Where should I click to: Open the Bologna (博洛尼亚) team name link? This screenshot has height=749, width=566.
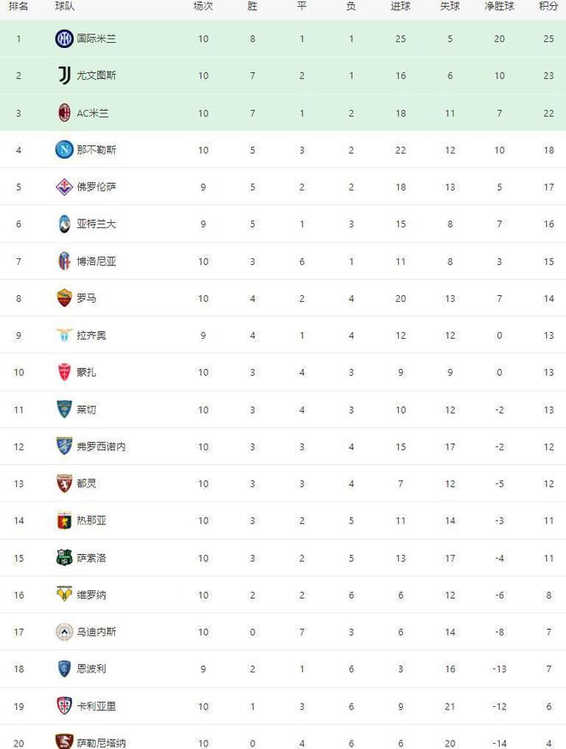[96, 261]
